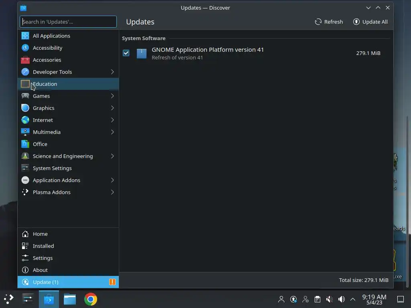This screenshot has width=411, height=308.
Task: Click the Education category icon
Action: click(x=25, y=84)
